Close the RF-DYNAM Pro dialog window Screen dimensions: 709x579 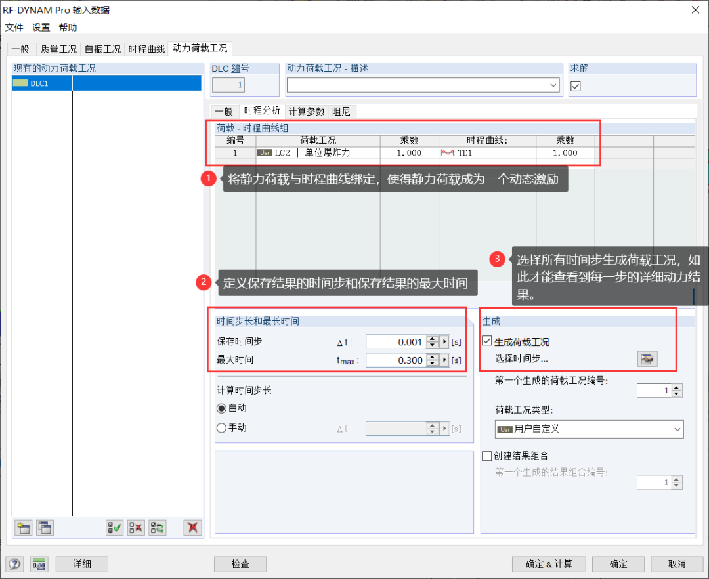pos(695,9)
